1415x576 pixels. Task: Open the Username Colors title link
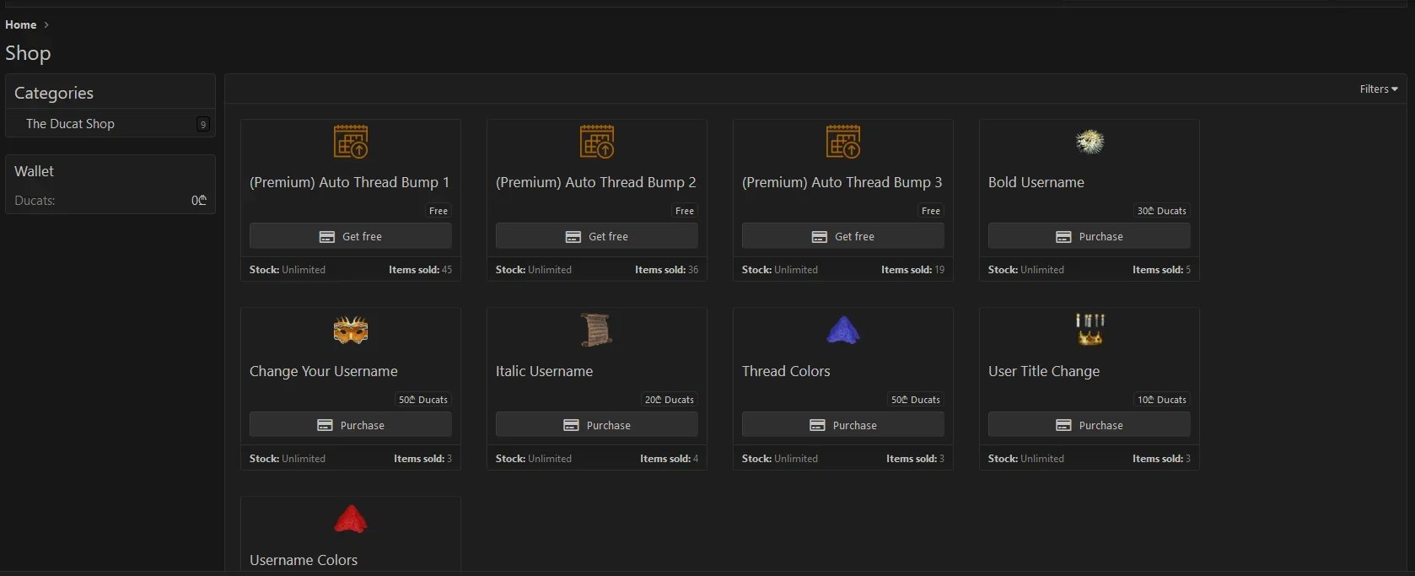point(304,561)
